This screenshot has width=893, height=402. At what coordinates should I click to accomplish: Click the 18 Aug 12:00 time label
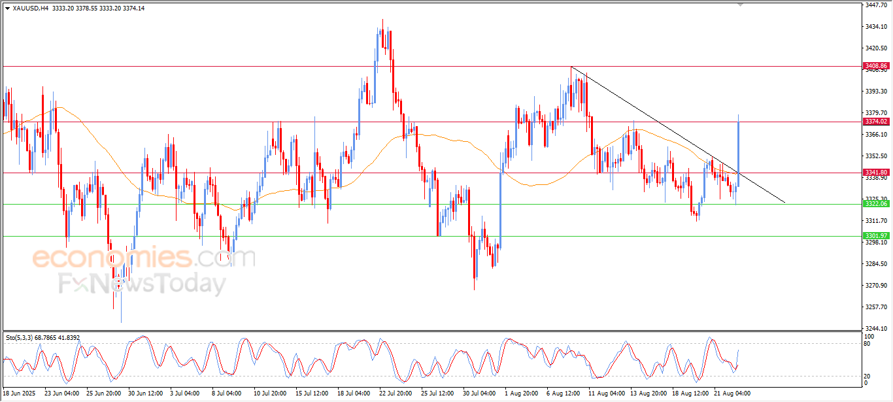[x=690, y=394]
